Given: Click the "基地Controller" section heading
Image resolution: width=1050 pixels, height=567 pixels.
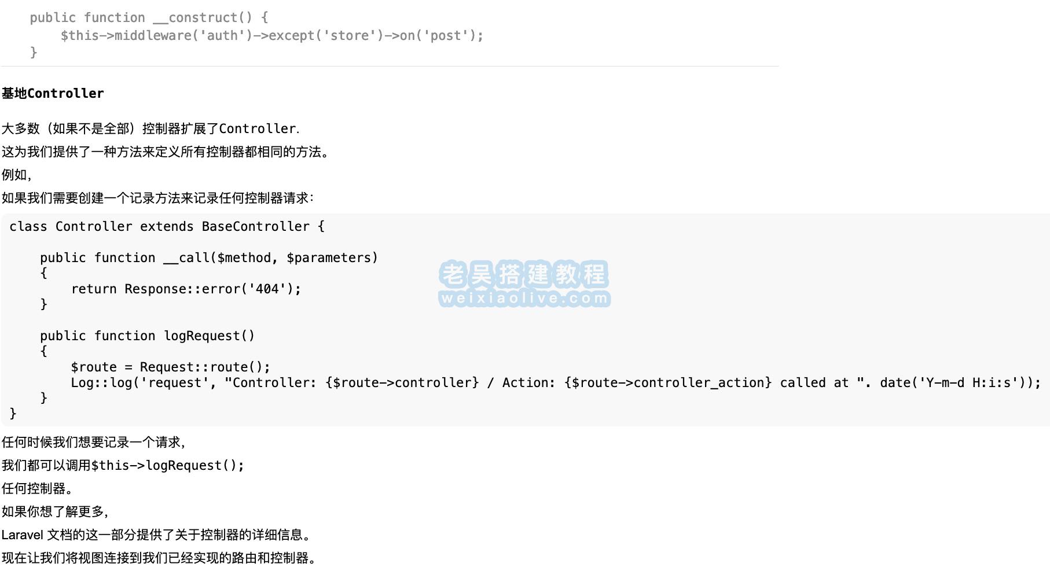Looking at the screenshot, I should pos(53,94).
